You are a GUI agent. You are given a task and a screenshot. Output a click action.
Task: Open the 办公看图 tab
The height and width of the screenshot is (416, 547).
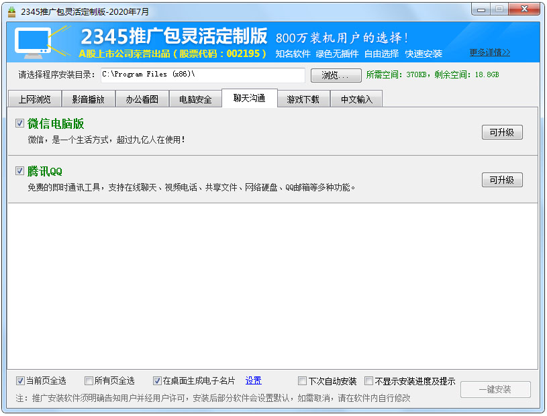142,99
